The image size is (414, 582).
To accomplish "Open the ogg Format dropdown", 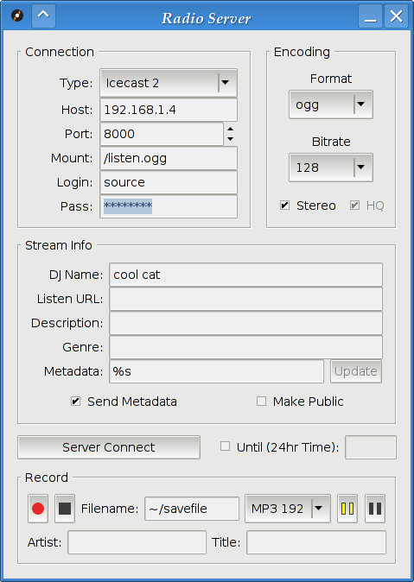I will point(331,104).
